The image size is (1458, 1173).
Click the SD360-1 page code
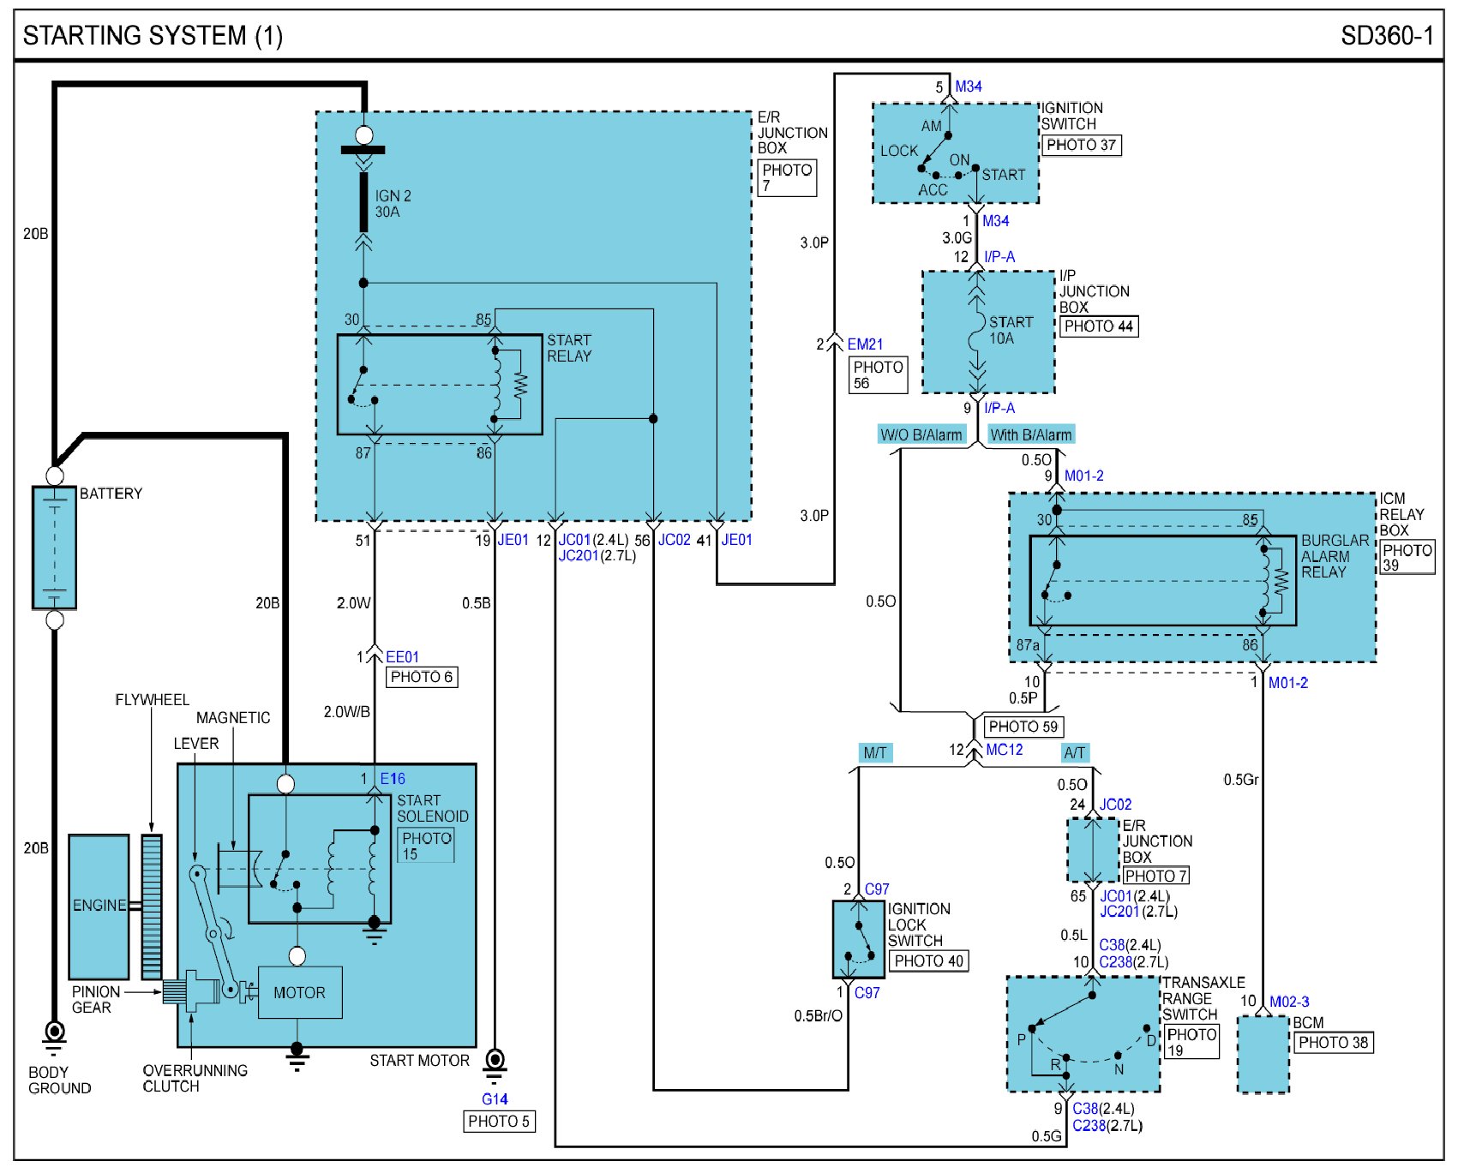(x=1386, y=36)
